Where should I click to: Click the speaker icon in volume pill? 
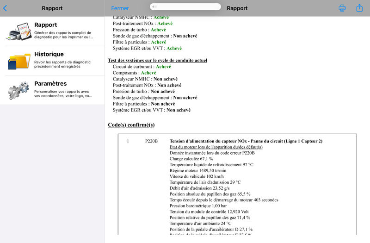tap(154, 6)
